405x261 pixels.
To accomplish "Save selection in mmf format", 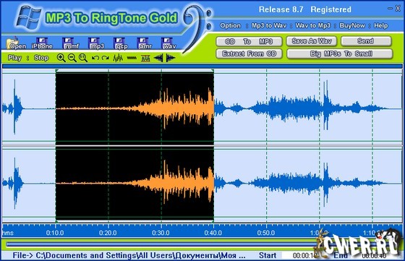I will pyautogui.click(x=69, y=43).
